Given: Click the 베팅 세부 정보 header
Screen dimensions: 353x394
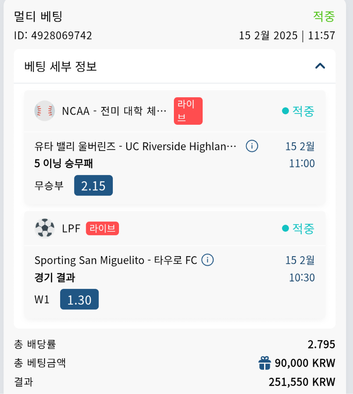Looking at the screenshot, I should point(61,66).
